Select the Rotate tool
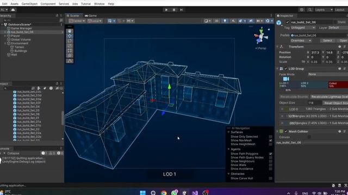The width and height of the screenshot is (348, 195). 70,41
